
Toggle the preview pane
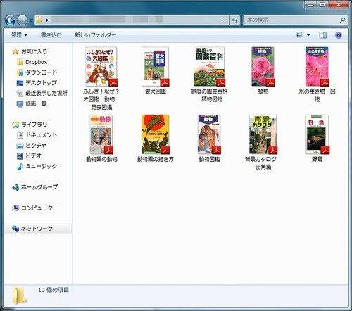pos(322,35)
